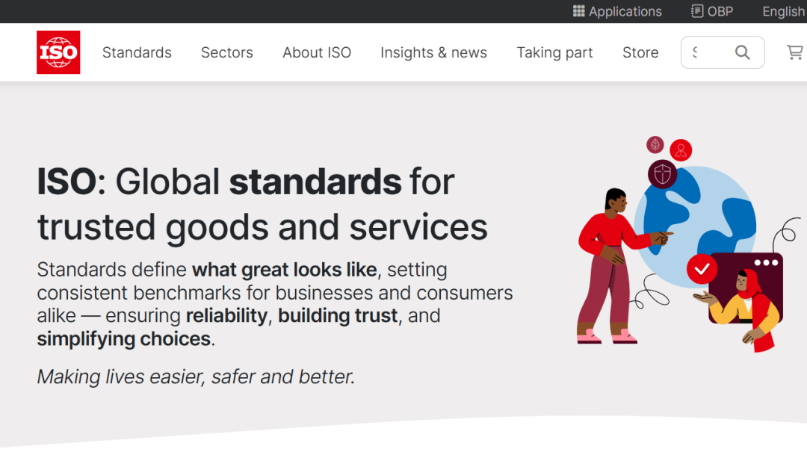
Task: Click the leaf badge in the illustration
Action: 655,145
